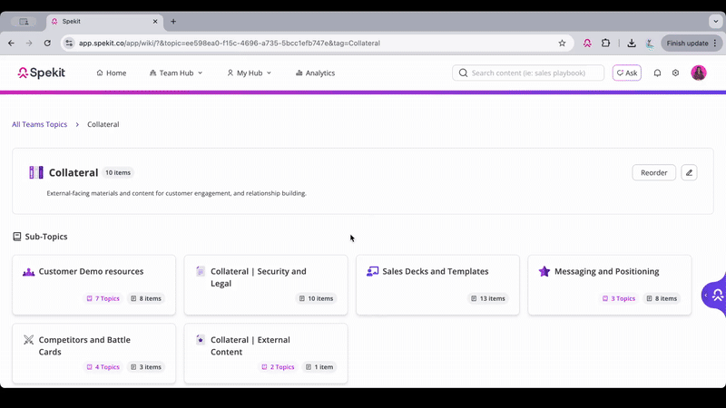Open the tab search dropdown arrow
726x408 pixels.
[x=715, y=21]
